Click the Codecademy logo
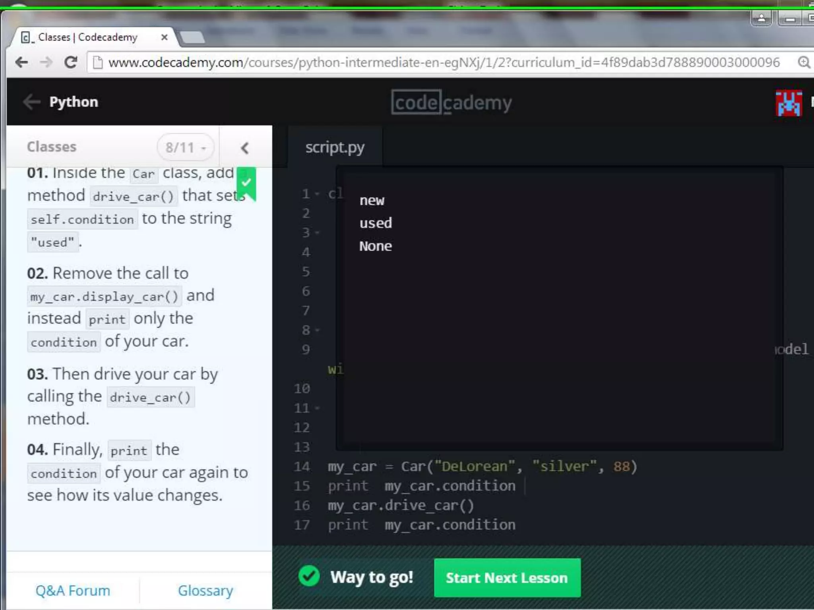This screenshot has width=814, height=610. tap(452, 102)
